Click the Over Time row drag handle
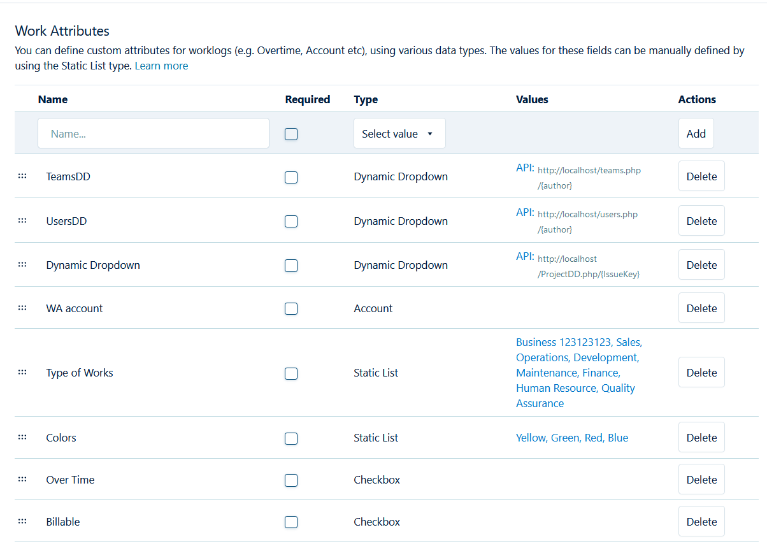Screen dimensions: 767x553 22,479
